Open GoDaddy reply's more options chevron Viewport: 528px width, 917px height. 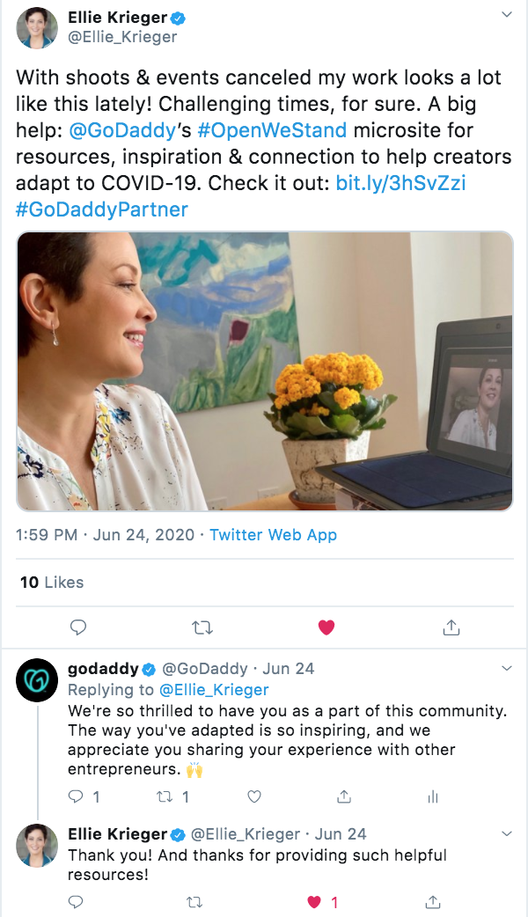[507, 669]
